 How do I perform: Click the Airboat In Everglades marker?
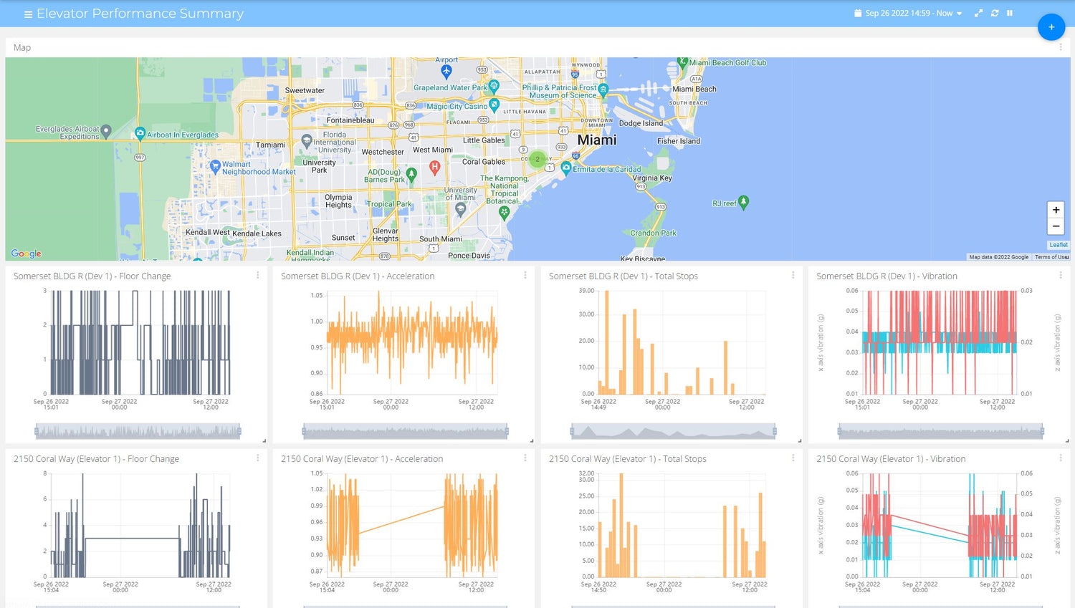pos(140,133)
